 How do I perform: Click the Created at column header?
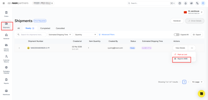77,41
